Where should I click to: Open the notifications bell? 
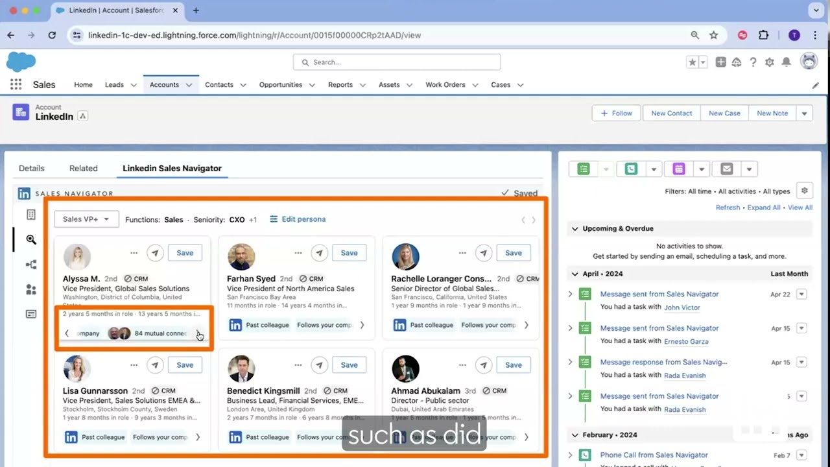point(786,62)
